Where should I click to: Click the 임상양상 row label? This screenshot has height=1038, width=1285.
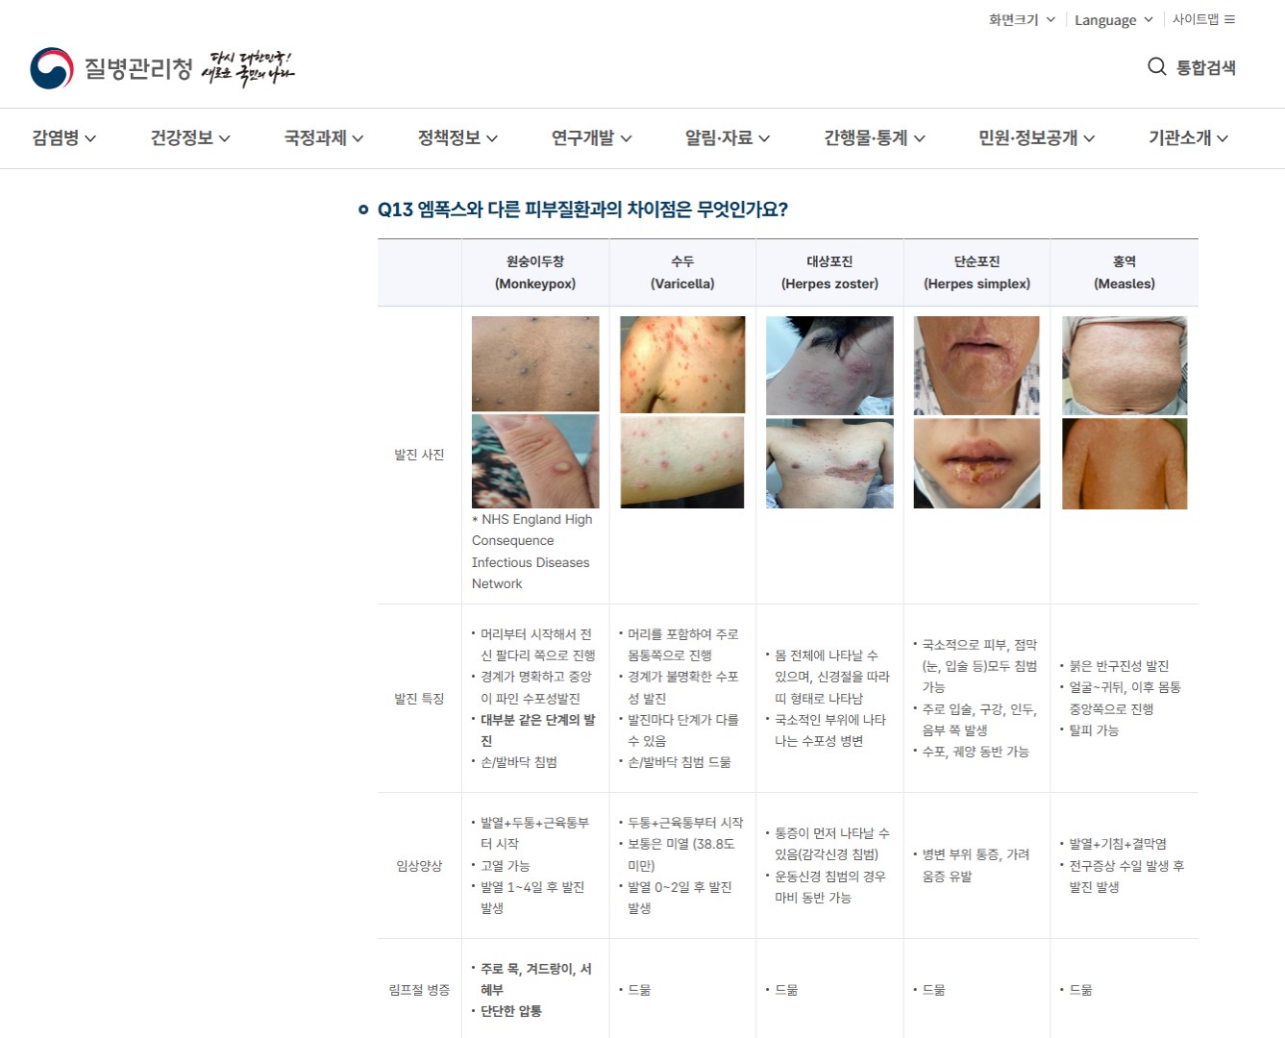click(x=419, y=866)
